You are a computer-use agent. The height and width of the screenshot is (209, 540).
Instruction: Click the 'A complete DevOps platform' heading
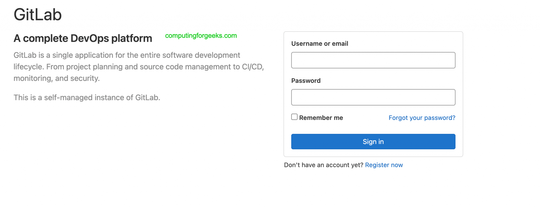(83, 38)
